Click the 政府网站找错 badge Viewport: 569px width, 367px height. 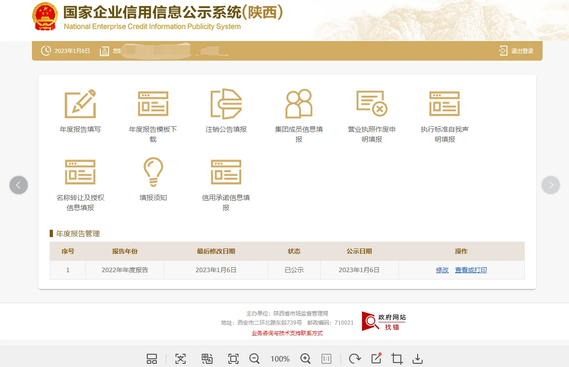point(384,321)
